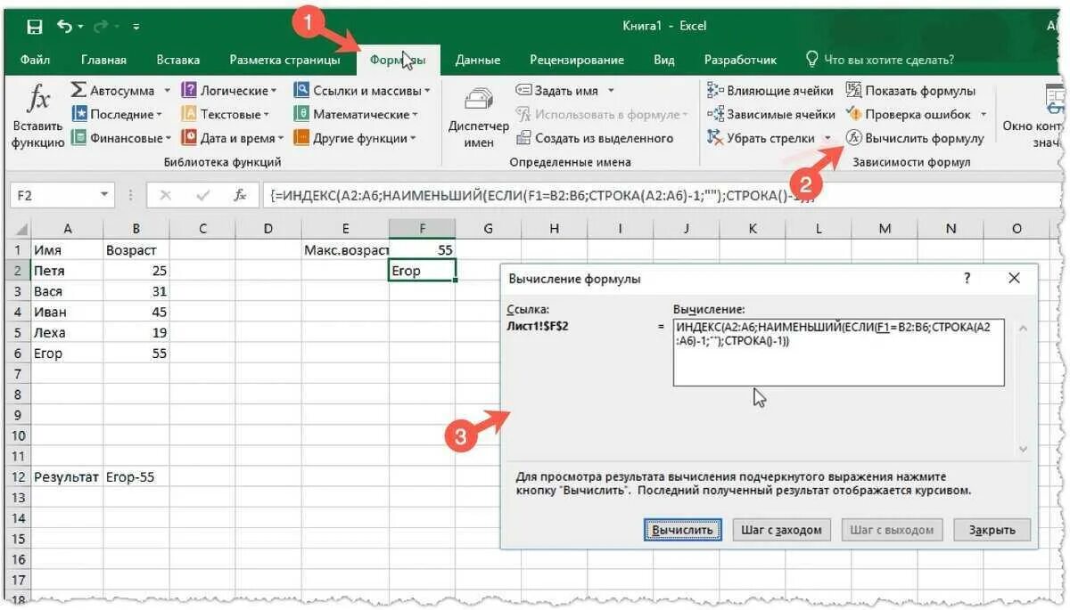This screenshot has width=1070, height=610.
Task: Click inside the formula bar text
Action: (x=660, y=195)
